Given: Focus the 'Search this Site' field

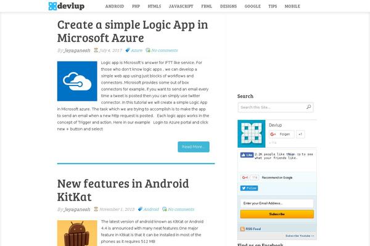Looking at the screenshot, I should pos(276,108).
